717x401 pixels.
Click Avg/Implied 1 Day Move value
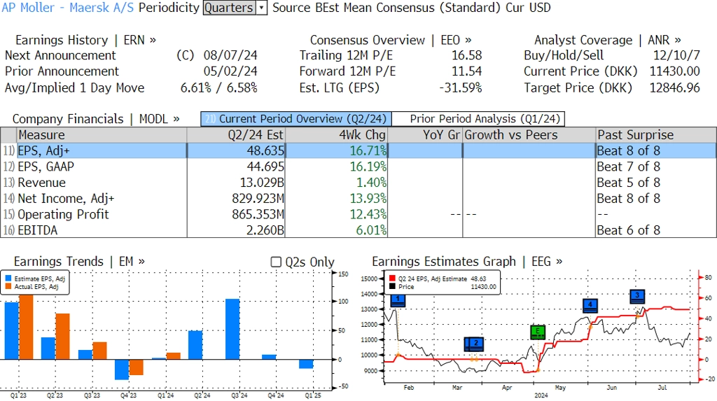pos(219,87)
